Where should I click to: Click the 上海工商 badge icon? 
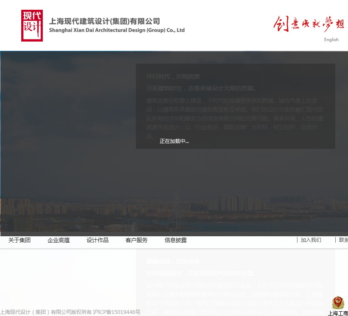click(x=338, y=305)
